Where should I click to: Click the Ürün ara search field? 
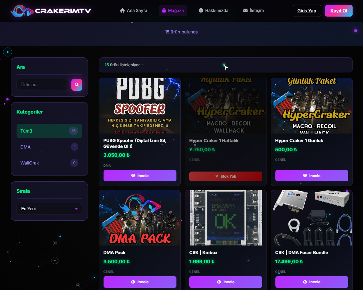[x=43, y=85]
